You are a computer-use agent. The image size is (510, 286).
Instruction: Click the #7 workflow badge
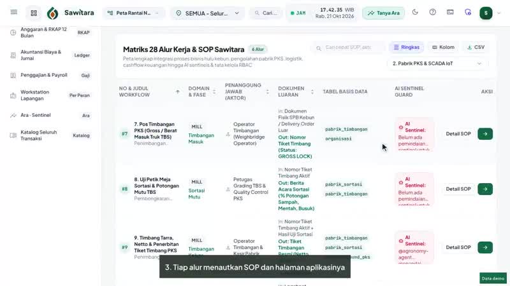[124, 133]
